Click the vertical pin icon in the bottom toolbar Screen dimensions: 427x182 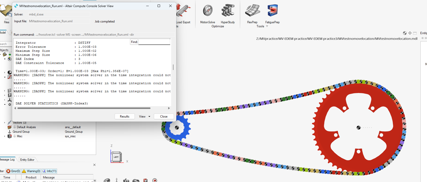117,180
